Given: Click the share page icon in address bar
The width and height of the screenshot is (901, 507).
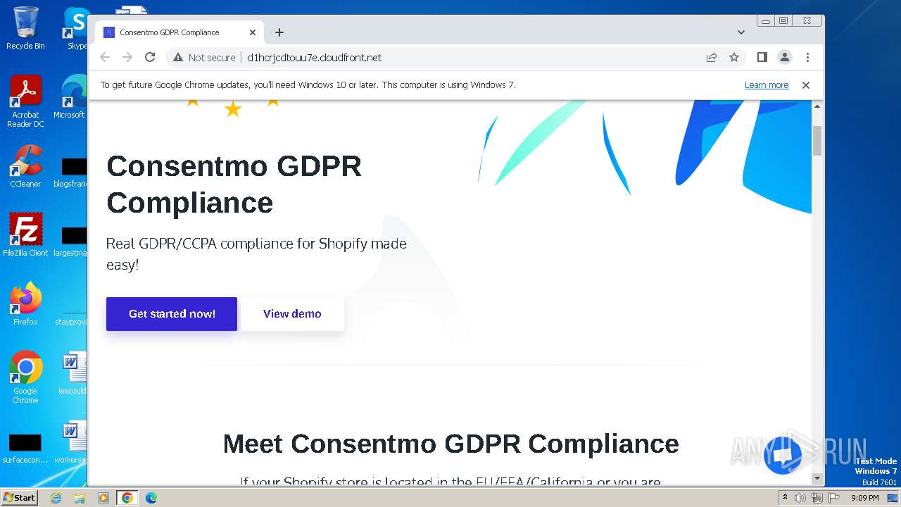Looking at the screenshot, I should pyautogui.click(x=712, y=58).
